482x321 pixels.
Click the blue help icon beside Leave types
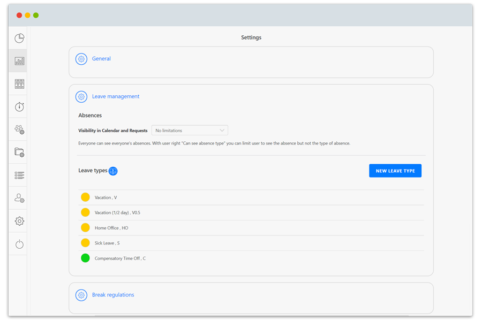(113, 171)
